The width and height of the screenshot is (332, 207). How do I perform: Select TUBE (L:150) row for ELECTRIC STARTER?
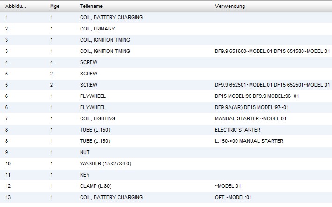pos(95,130)
